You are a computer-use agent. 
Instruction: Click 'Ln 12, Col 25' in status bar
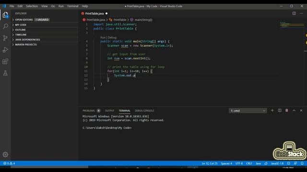pos(210,163)
